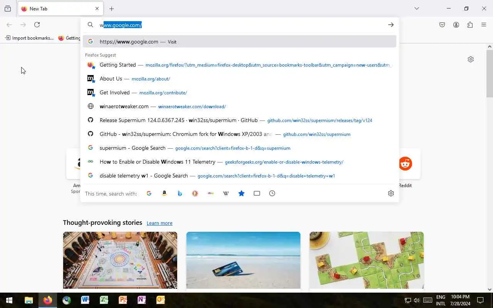Search history with clock icon
Screen dimensions: 493x308
click(x=272, y=193)
